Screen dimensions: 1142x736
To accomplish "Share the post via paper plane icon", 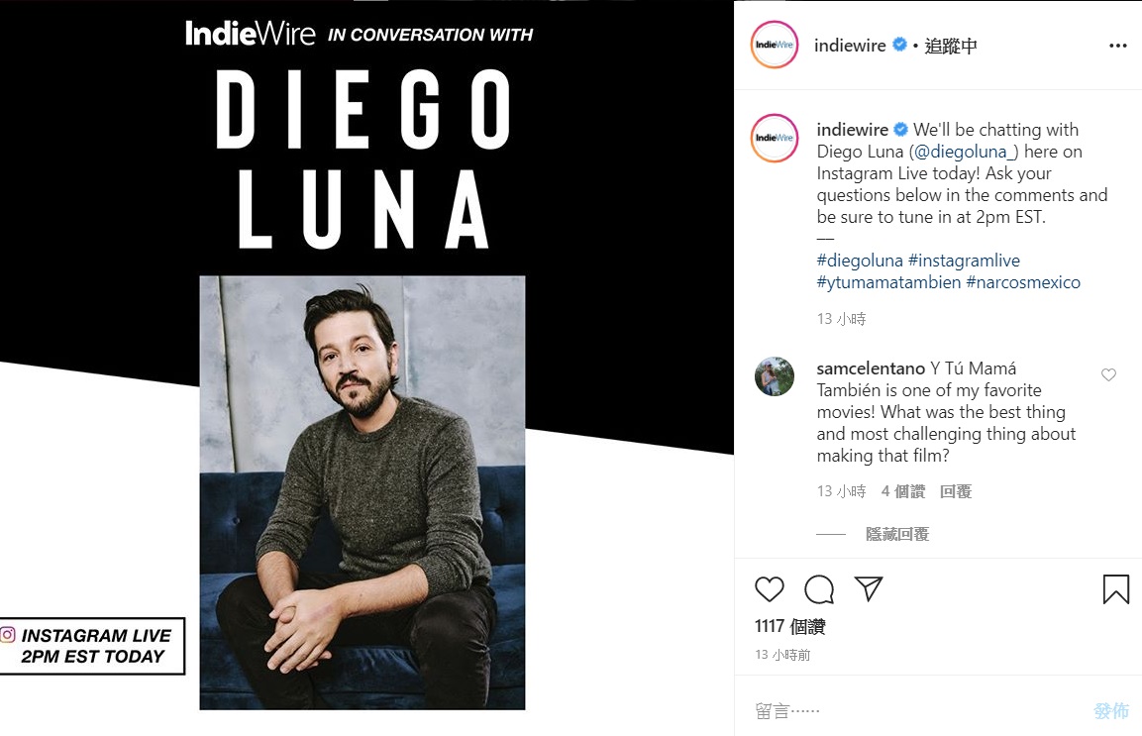I will pyautogui.click(x=869, y=588).
